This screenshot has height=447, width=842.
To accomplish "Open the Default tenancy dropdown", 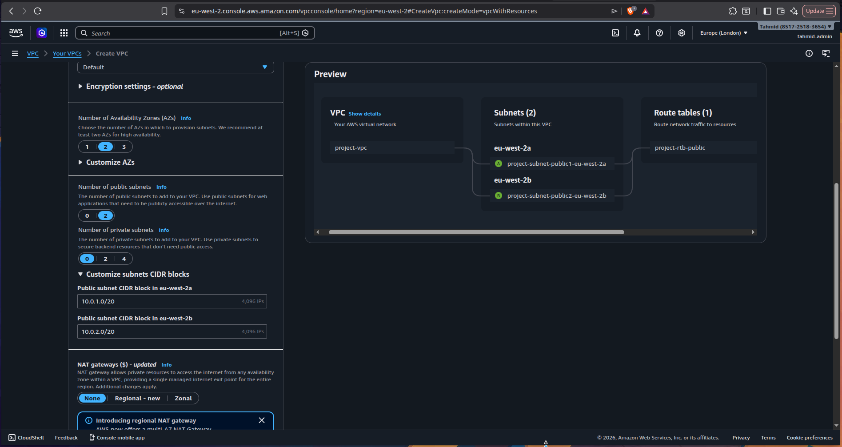I will pyautogui.click(x=176, y=67).
